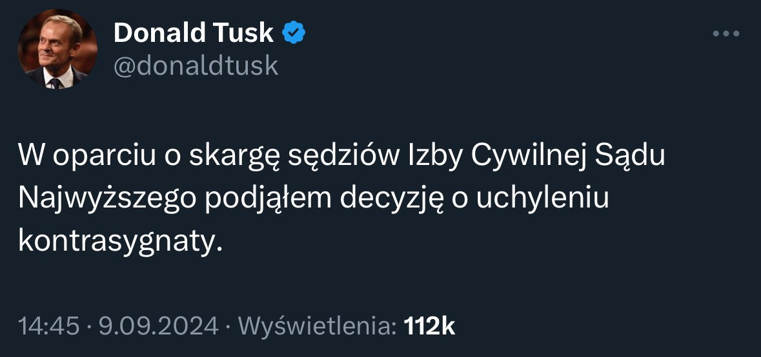This screenshot has width=761, height=357.
Task: Click the blue verified checkmark badge
Action: tap(294, 32)
